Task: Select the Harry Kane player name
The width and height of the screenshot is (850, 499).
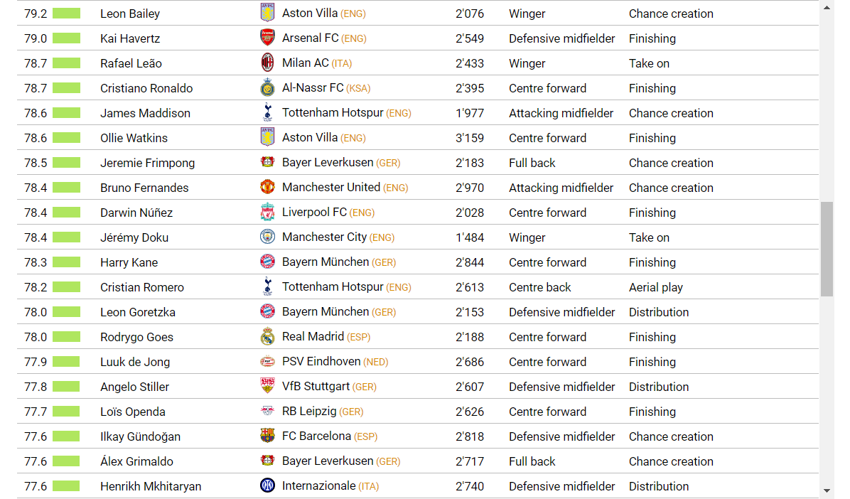Action: tap(129, 262)
